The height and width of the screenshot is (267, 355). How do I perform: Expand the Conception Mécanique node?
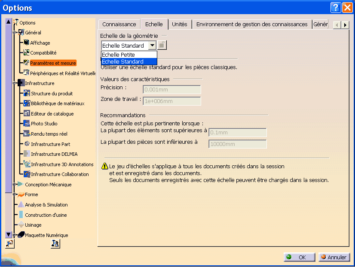click(14, 184)
